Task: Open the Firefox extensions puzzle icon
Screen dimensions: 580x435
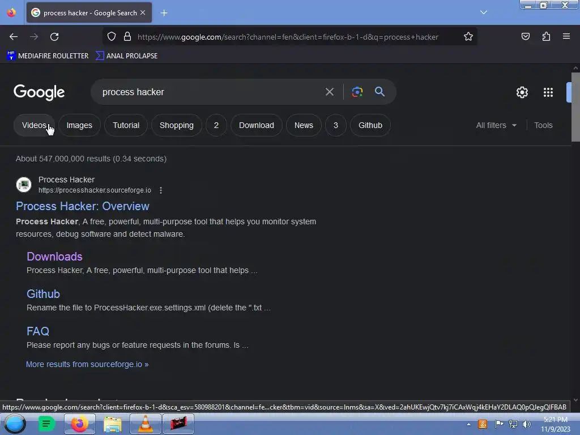Action: coord(546,36)
